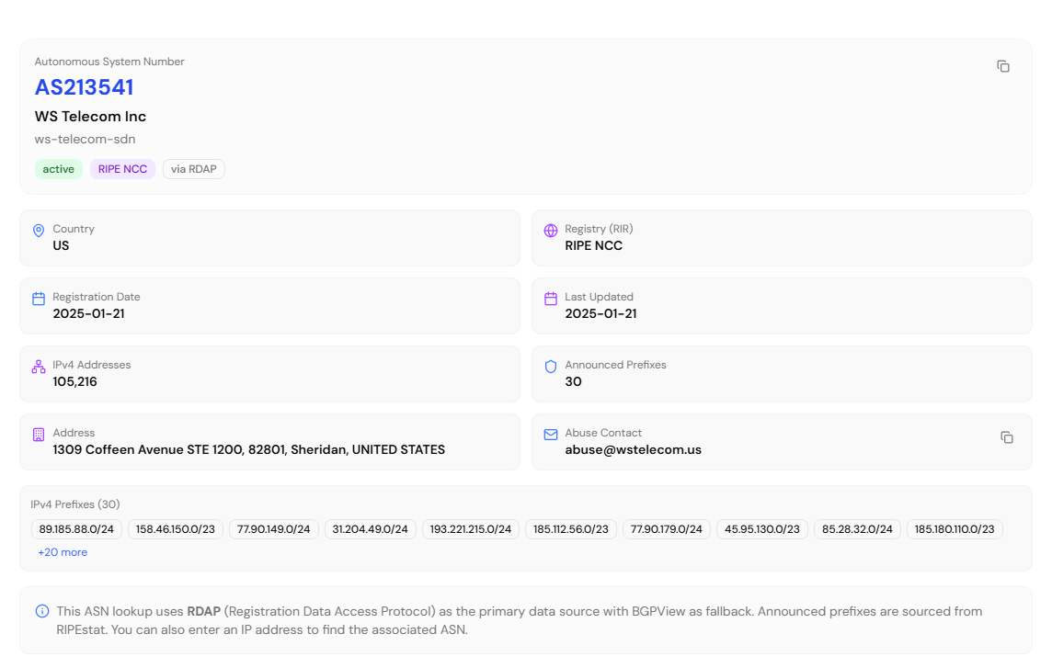This screenshot has height=668, width=1052.
Task: Click the registration date value 2025-01-21
Action: [88, 313]
